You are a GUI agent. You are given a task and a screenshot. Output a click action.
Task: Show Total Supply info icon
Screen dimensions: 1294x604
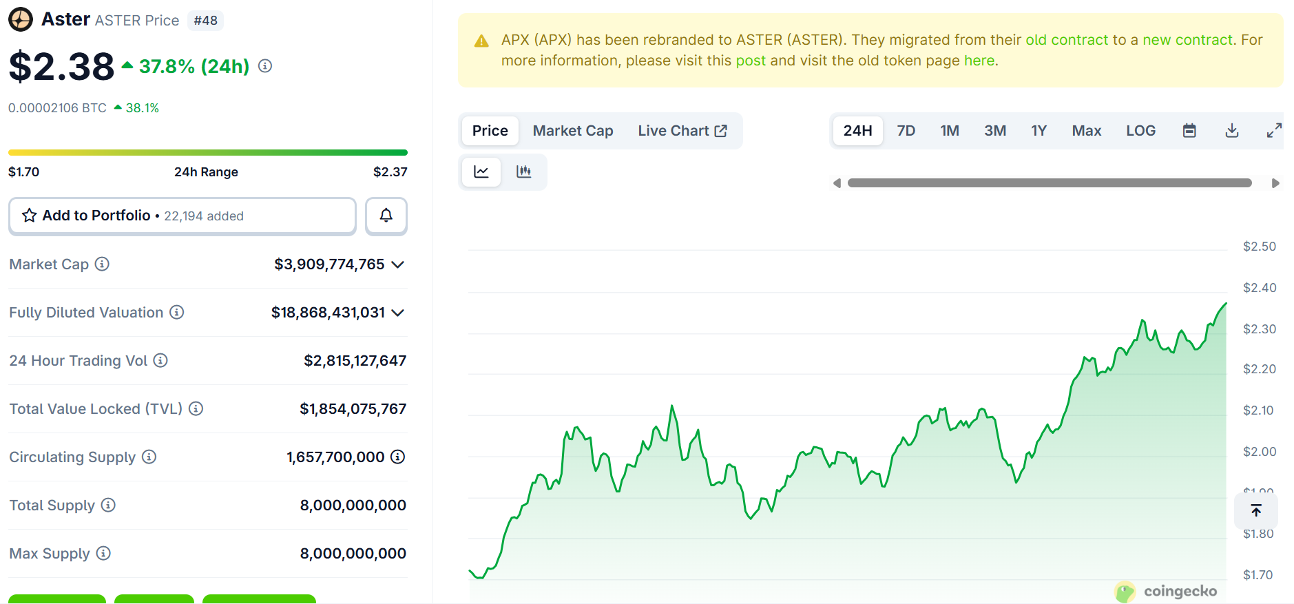pos(108,505)
